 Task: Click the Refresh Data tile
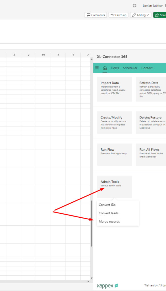[x=151, y=89]
